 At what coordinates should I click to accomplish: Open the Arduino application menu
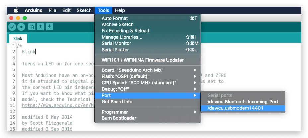[x=34, y=10]
